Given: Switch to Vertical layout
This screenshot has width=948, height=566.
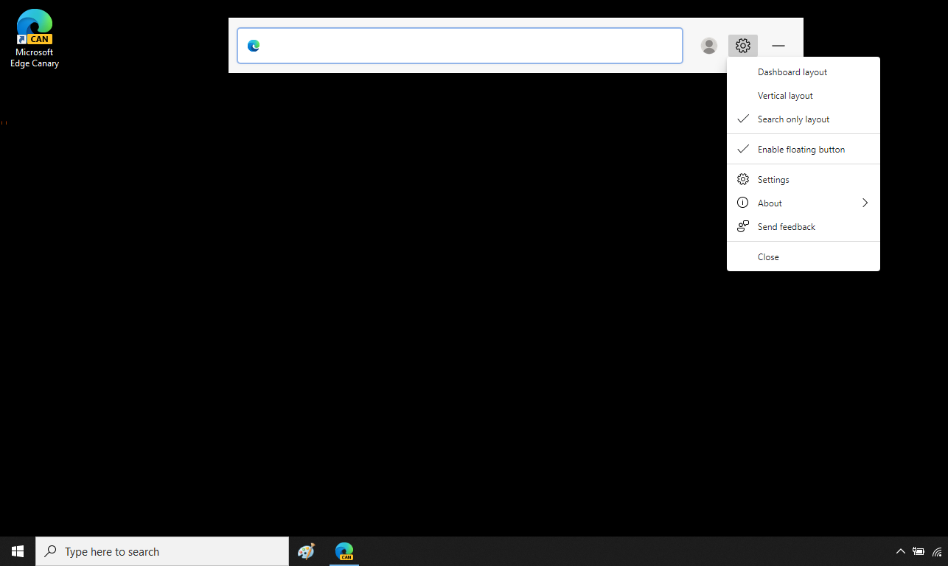Looking at the screenshot, I should pos(784,95).
